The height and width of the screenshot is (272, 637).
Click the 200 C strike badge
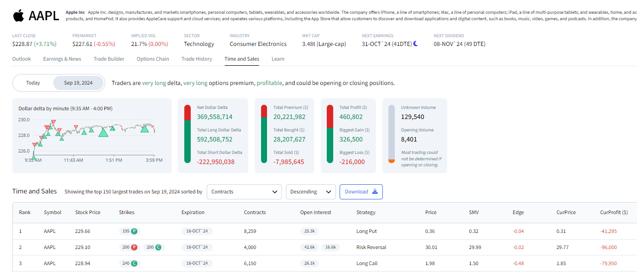point(154,247)
